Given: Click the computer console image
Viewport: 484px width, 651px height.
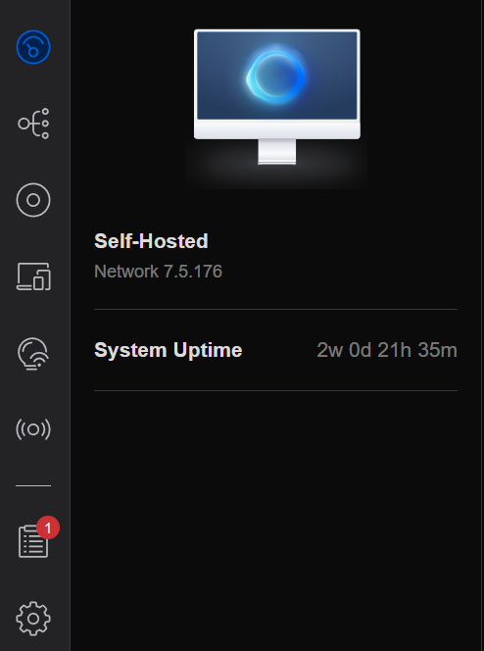Looking at the screenshot, I should coord(277,97).
